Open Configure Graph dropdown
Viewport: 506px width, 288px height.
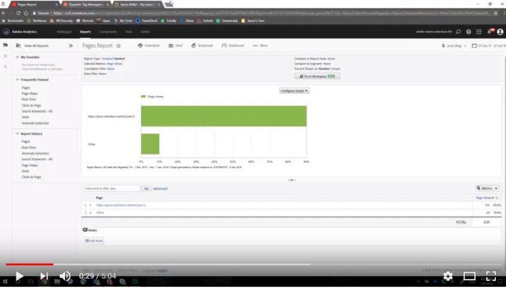coord(294,91)
